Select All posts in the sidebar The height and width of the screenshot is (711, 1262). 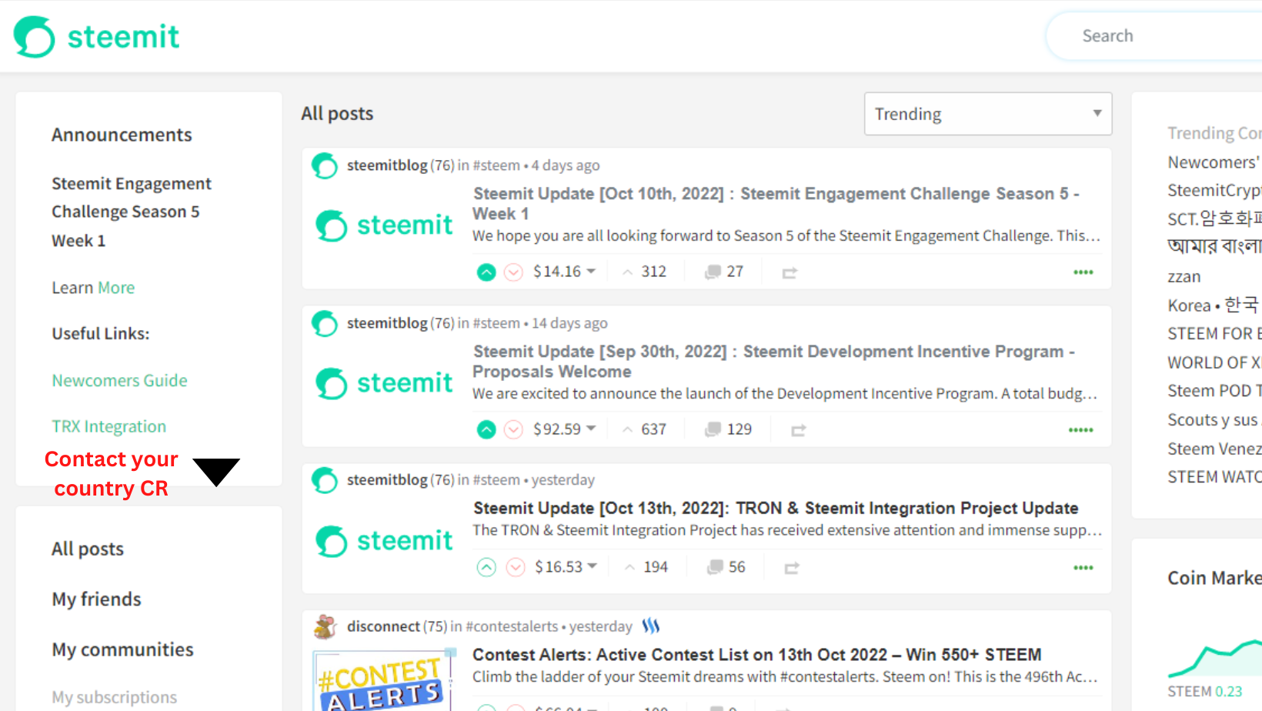pos(88,549)
